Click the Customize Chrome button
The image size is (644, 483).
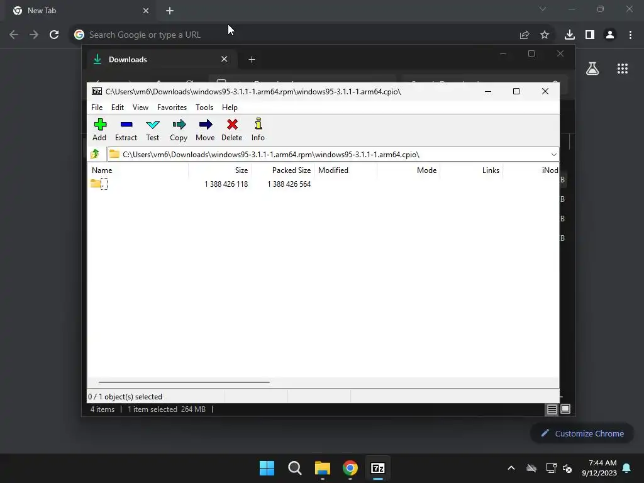[x=582, y=433]
